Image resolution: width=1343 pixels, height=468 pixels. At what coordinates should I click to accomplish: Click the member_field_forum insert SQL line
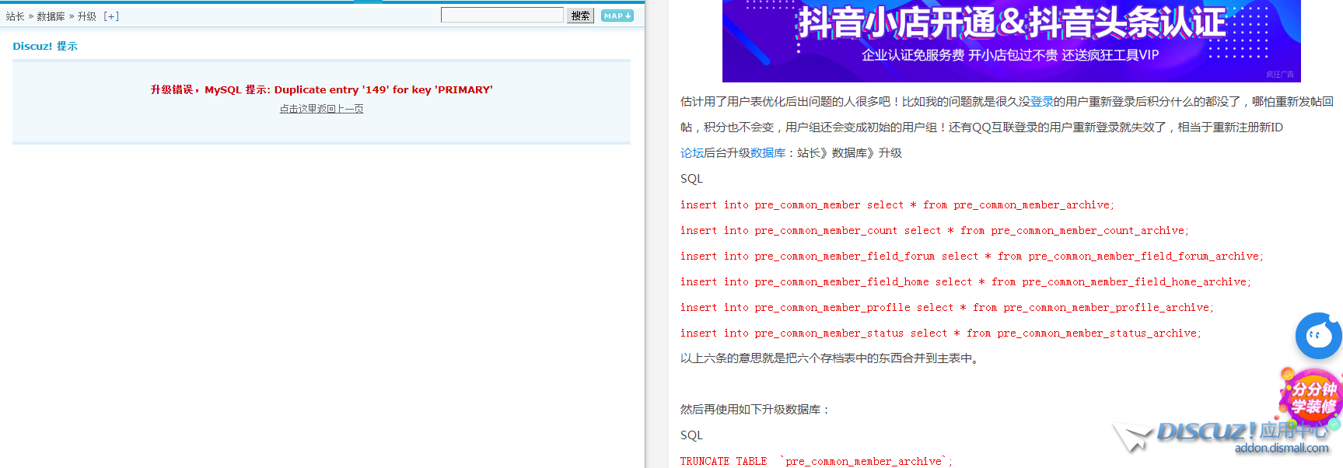[972, 257]
